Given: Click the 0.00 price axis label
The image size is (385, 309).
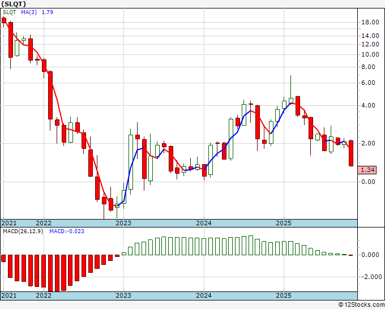Looking at the screenshot, I should pyautogui.click(x=369, y=182).
